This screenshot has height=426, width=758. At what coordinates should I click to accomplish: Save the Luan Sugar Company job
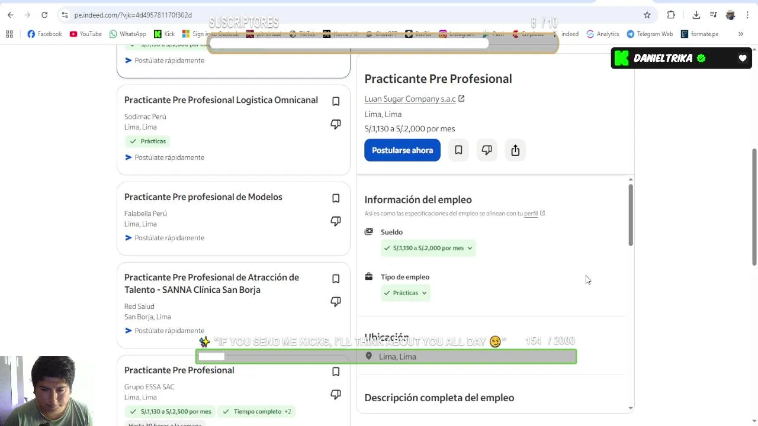pyautogui.click(x=458, y=150)
